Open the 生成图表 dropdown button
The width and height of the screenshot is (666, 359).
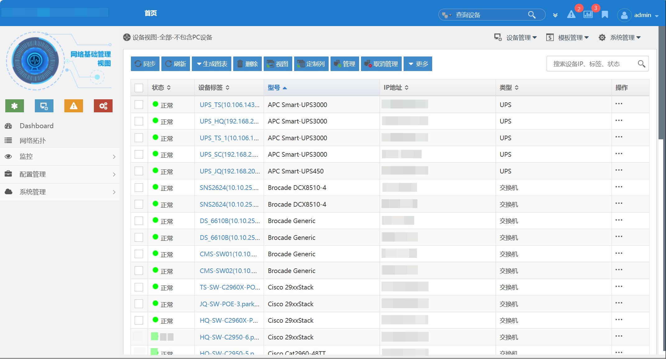click(211, 64)
